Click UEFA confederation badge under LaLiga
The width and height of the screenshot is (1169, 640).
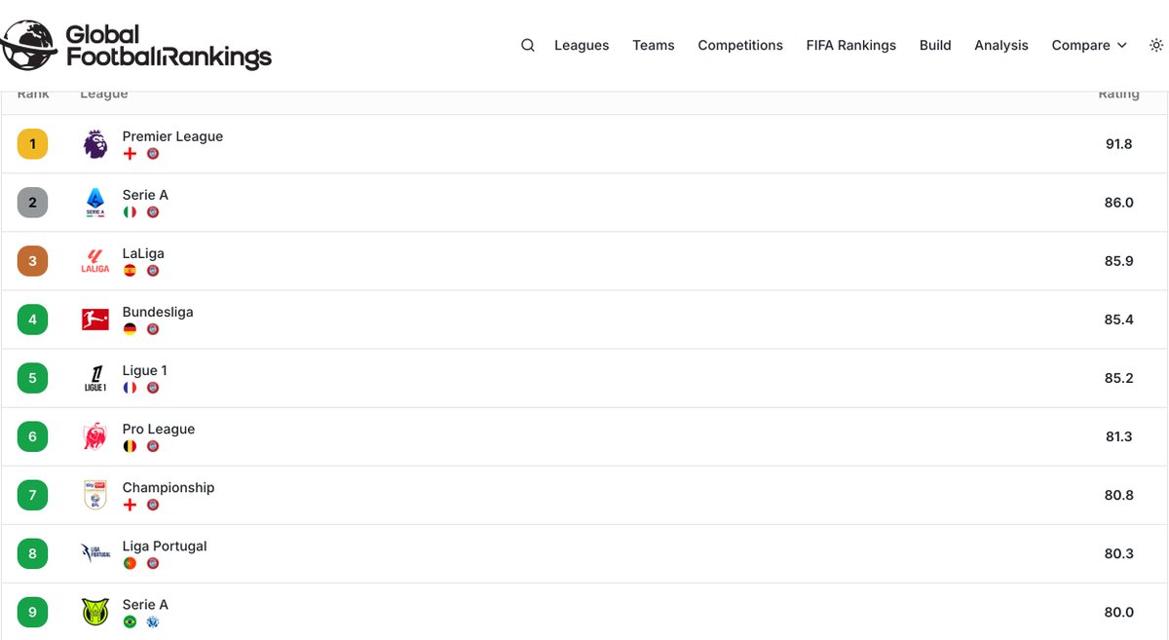click(153, 271)
